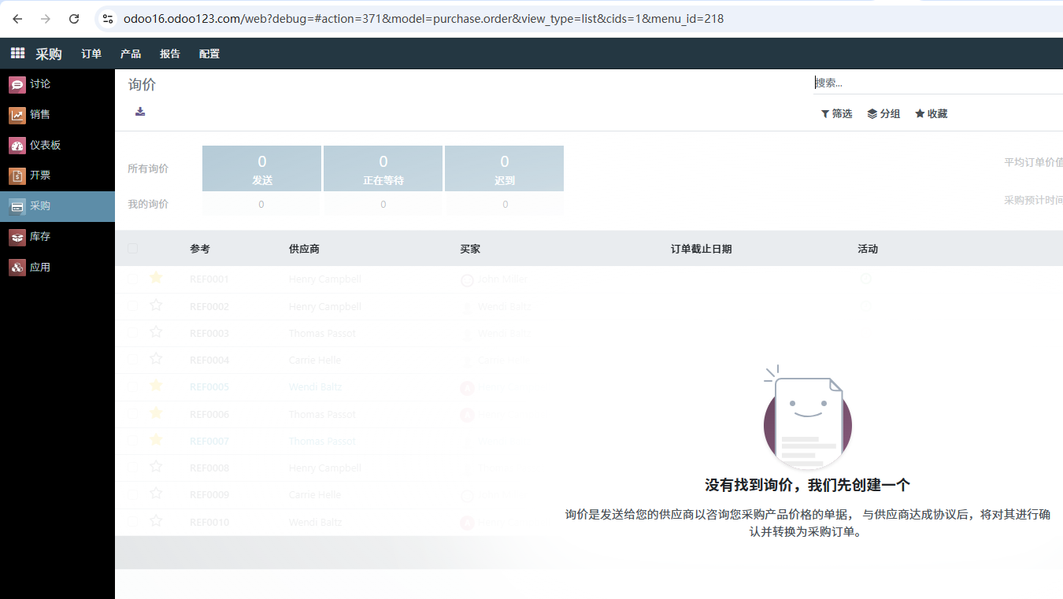Open 应用 in the sidebar

click(x=57, y=268)
